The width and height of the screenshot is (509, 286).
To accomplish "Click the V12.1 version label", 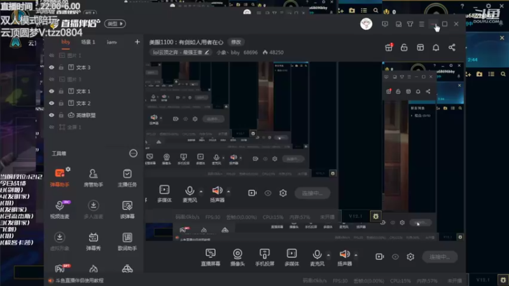I will point(482,280).
